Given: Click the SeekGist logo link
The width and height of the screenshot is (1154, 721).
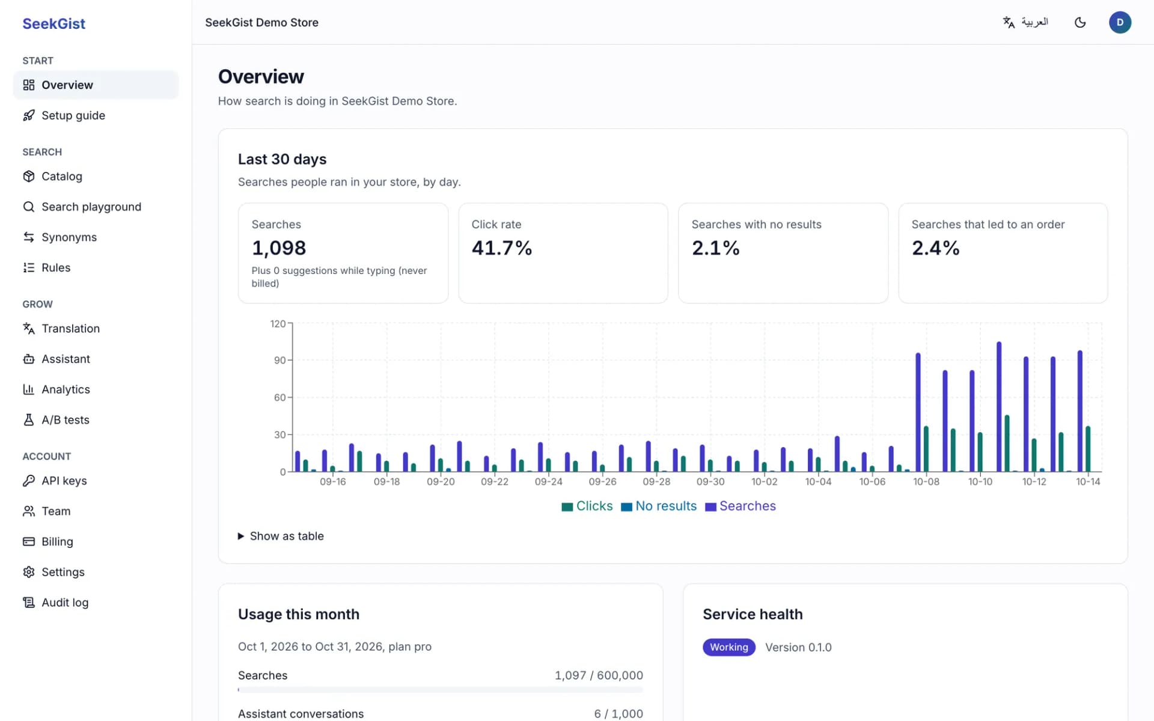Looking at the screenshot, I should (54, 23).
